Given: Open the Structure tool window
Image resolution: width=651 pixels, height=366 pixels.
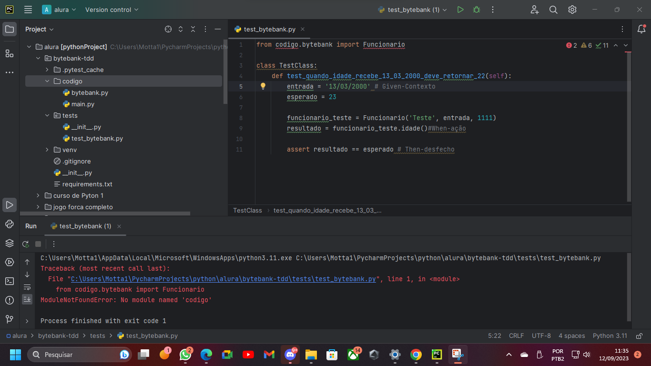Looking at the screenshot, I should (x=10, y=53).
